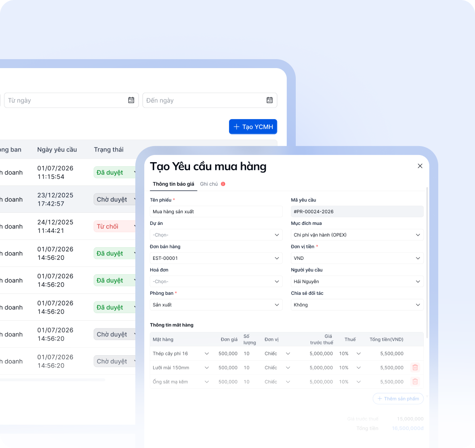The height and width of the screenshot is (448, 475).
Task: Switch to Ghi chú tab
Action: 212,184
